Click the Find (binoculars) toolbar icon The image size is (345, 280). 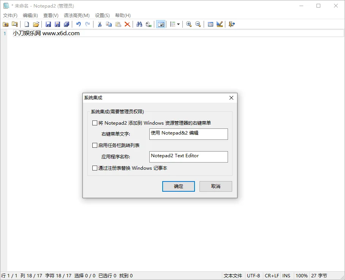click(139, 24)
